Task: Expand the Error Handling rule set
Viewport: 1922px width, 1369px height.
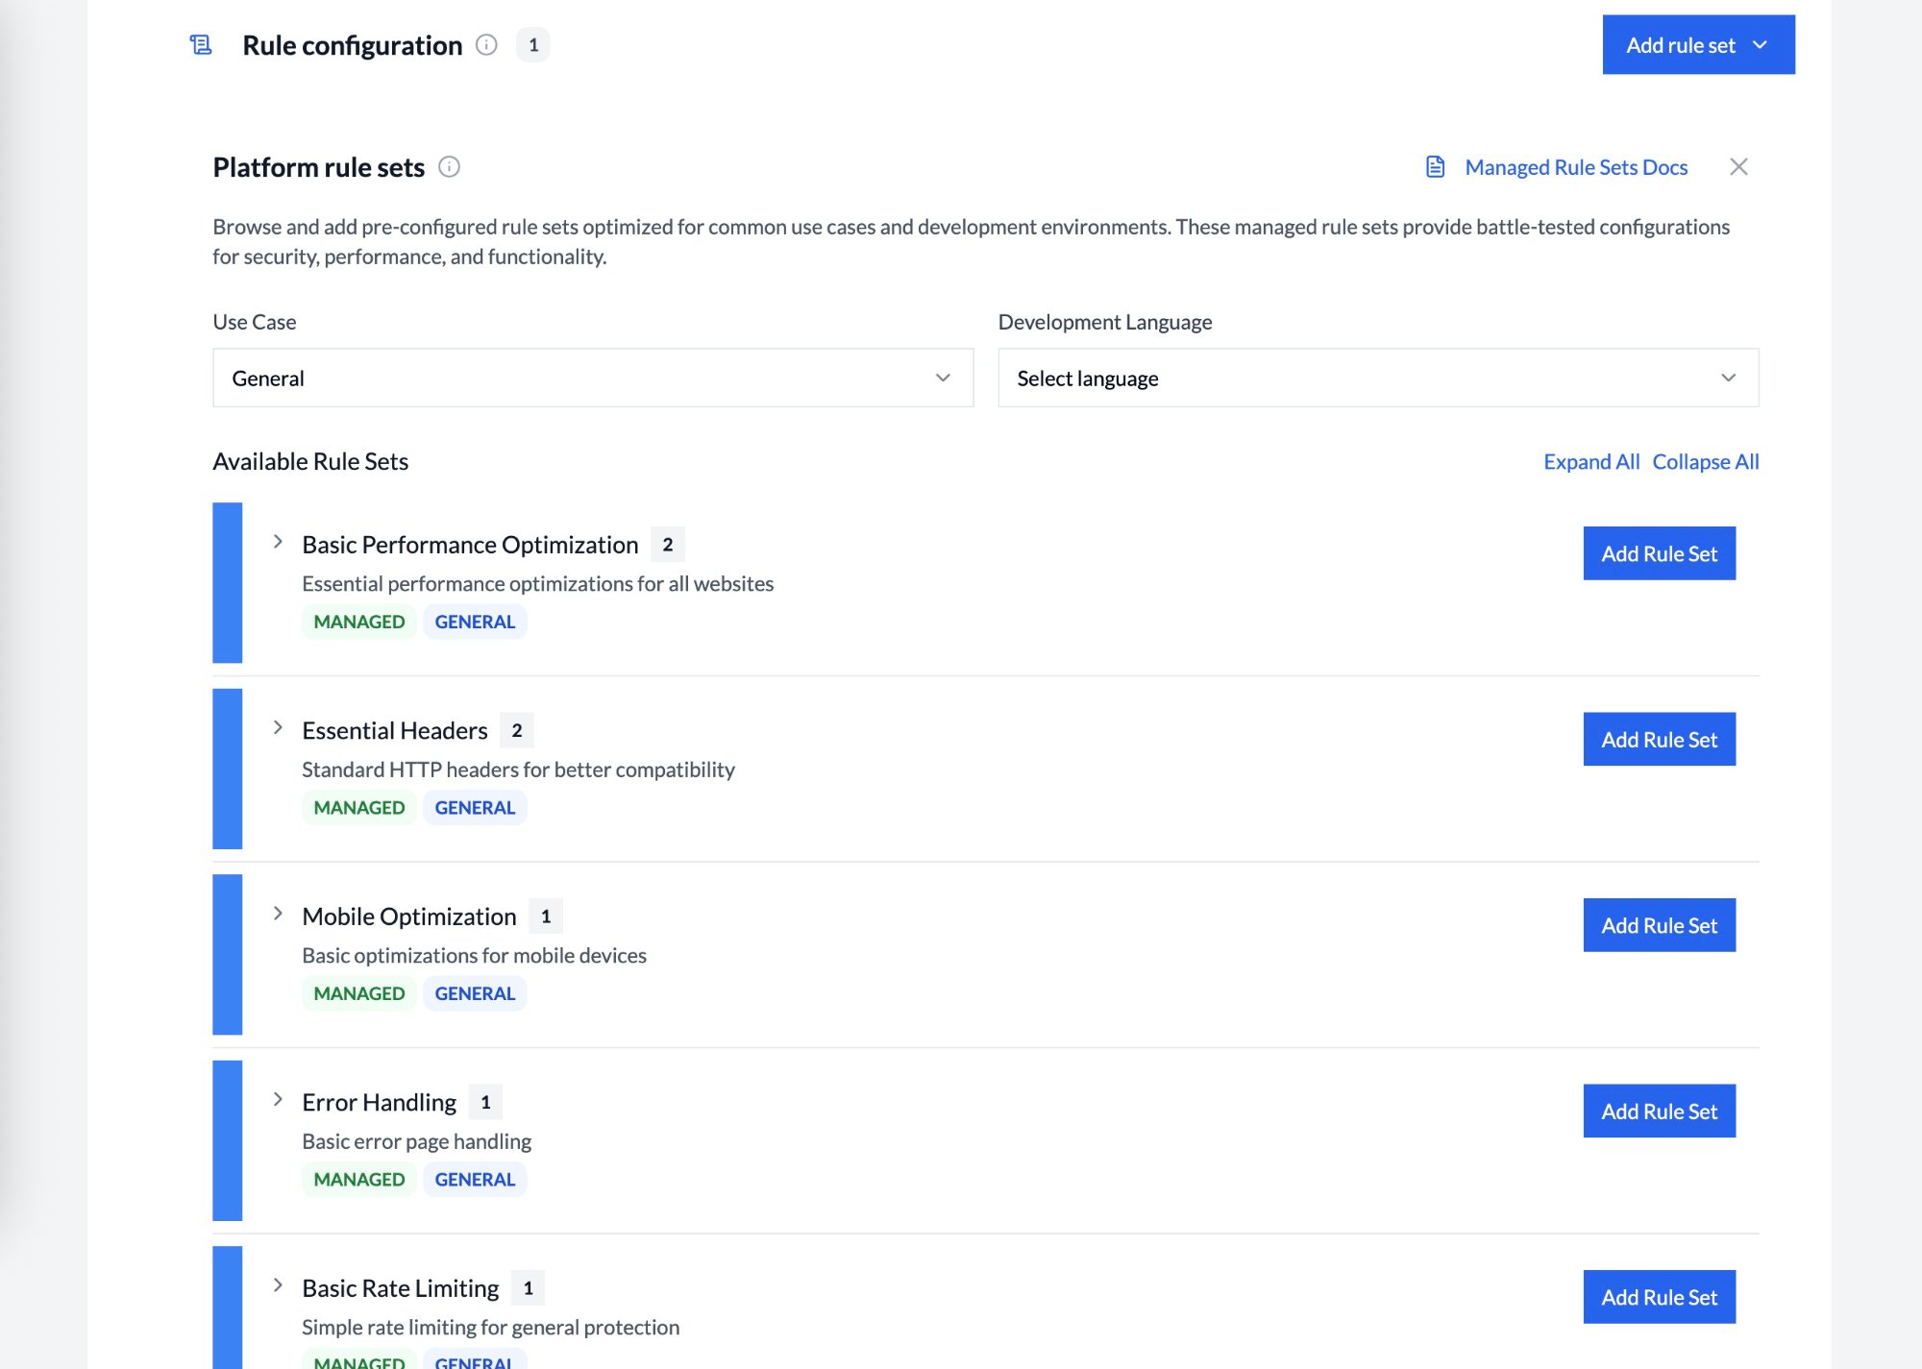Action: (278, 1100)
